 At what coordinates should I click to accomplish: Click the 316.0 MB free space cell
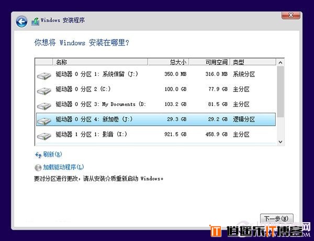click(x=217, y=74)
